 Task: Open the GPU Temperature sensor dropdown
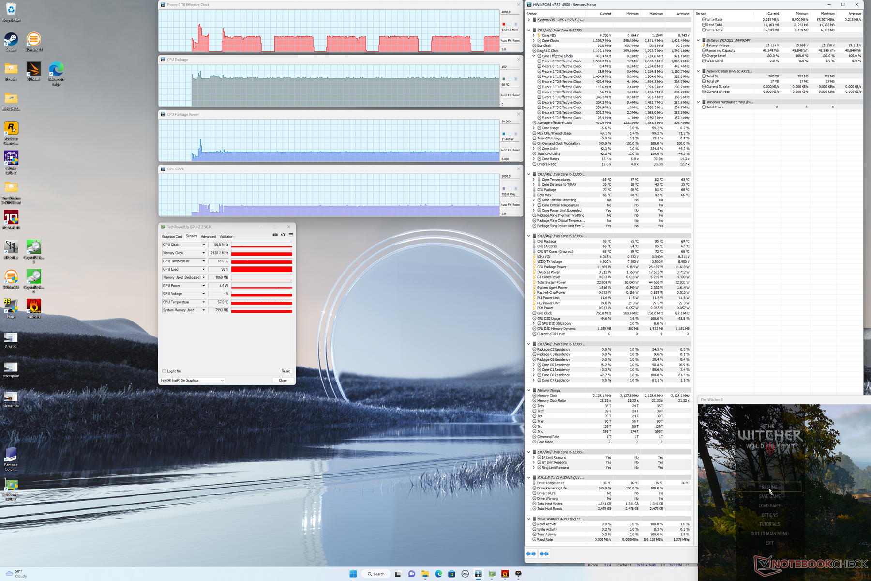coord(203,261)
